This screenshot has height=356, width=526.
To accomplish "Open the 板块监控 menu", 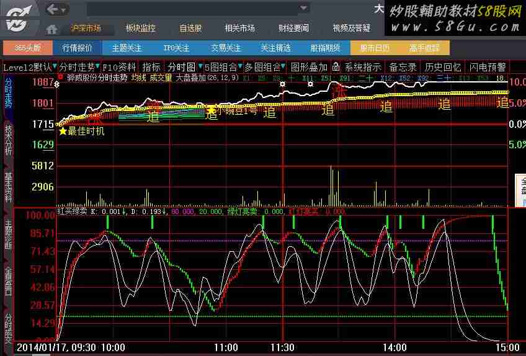I will click(x=141, y=29).
